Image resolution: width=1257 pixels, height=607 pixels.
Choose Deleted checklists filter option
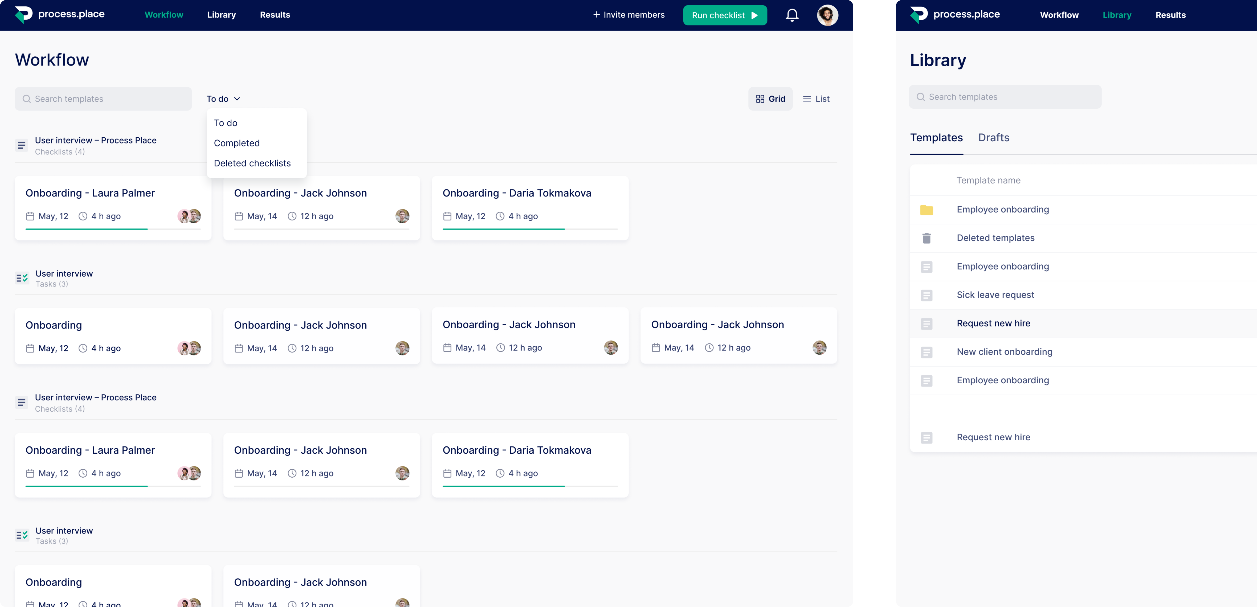(252, 163)
